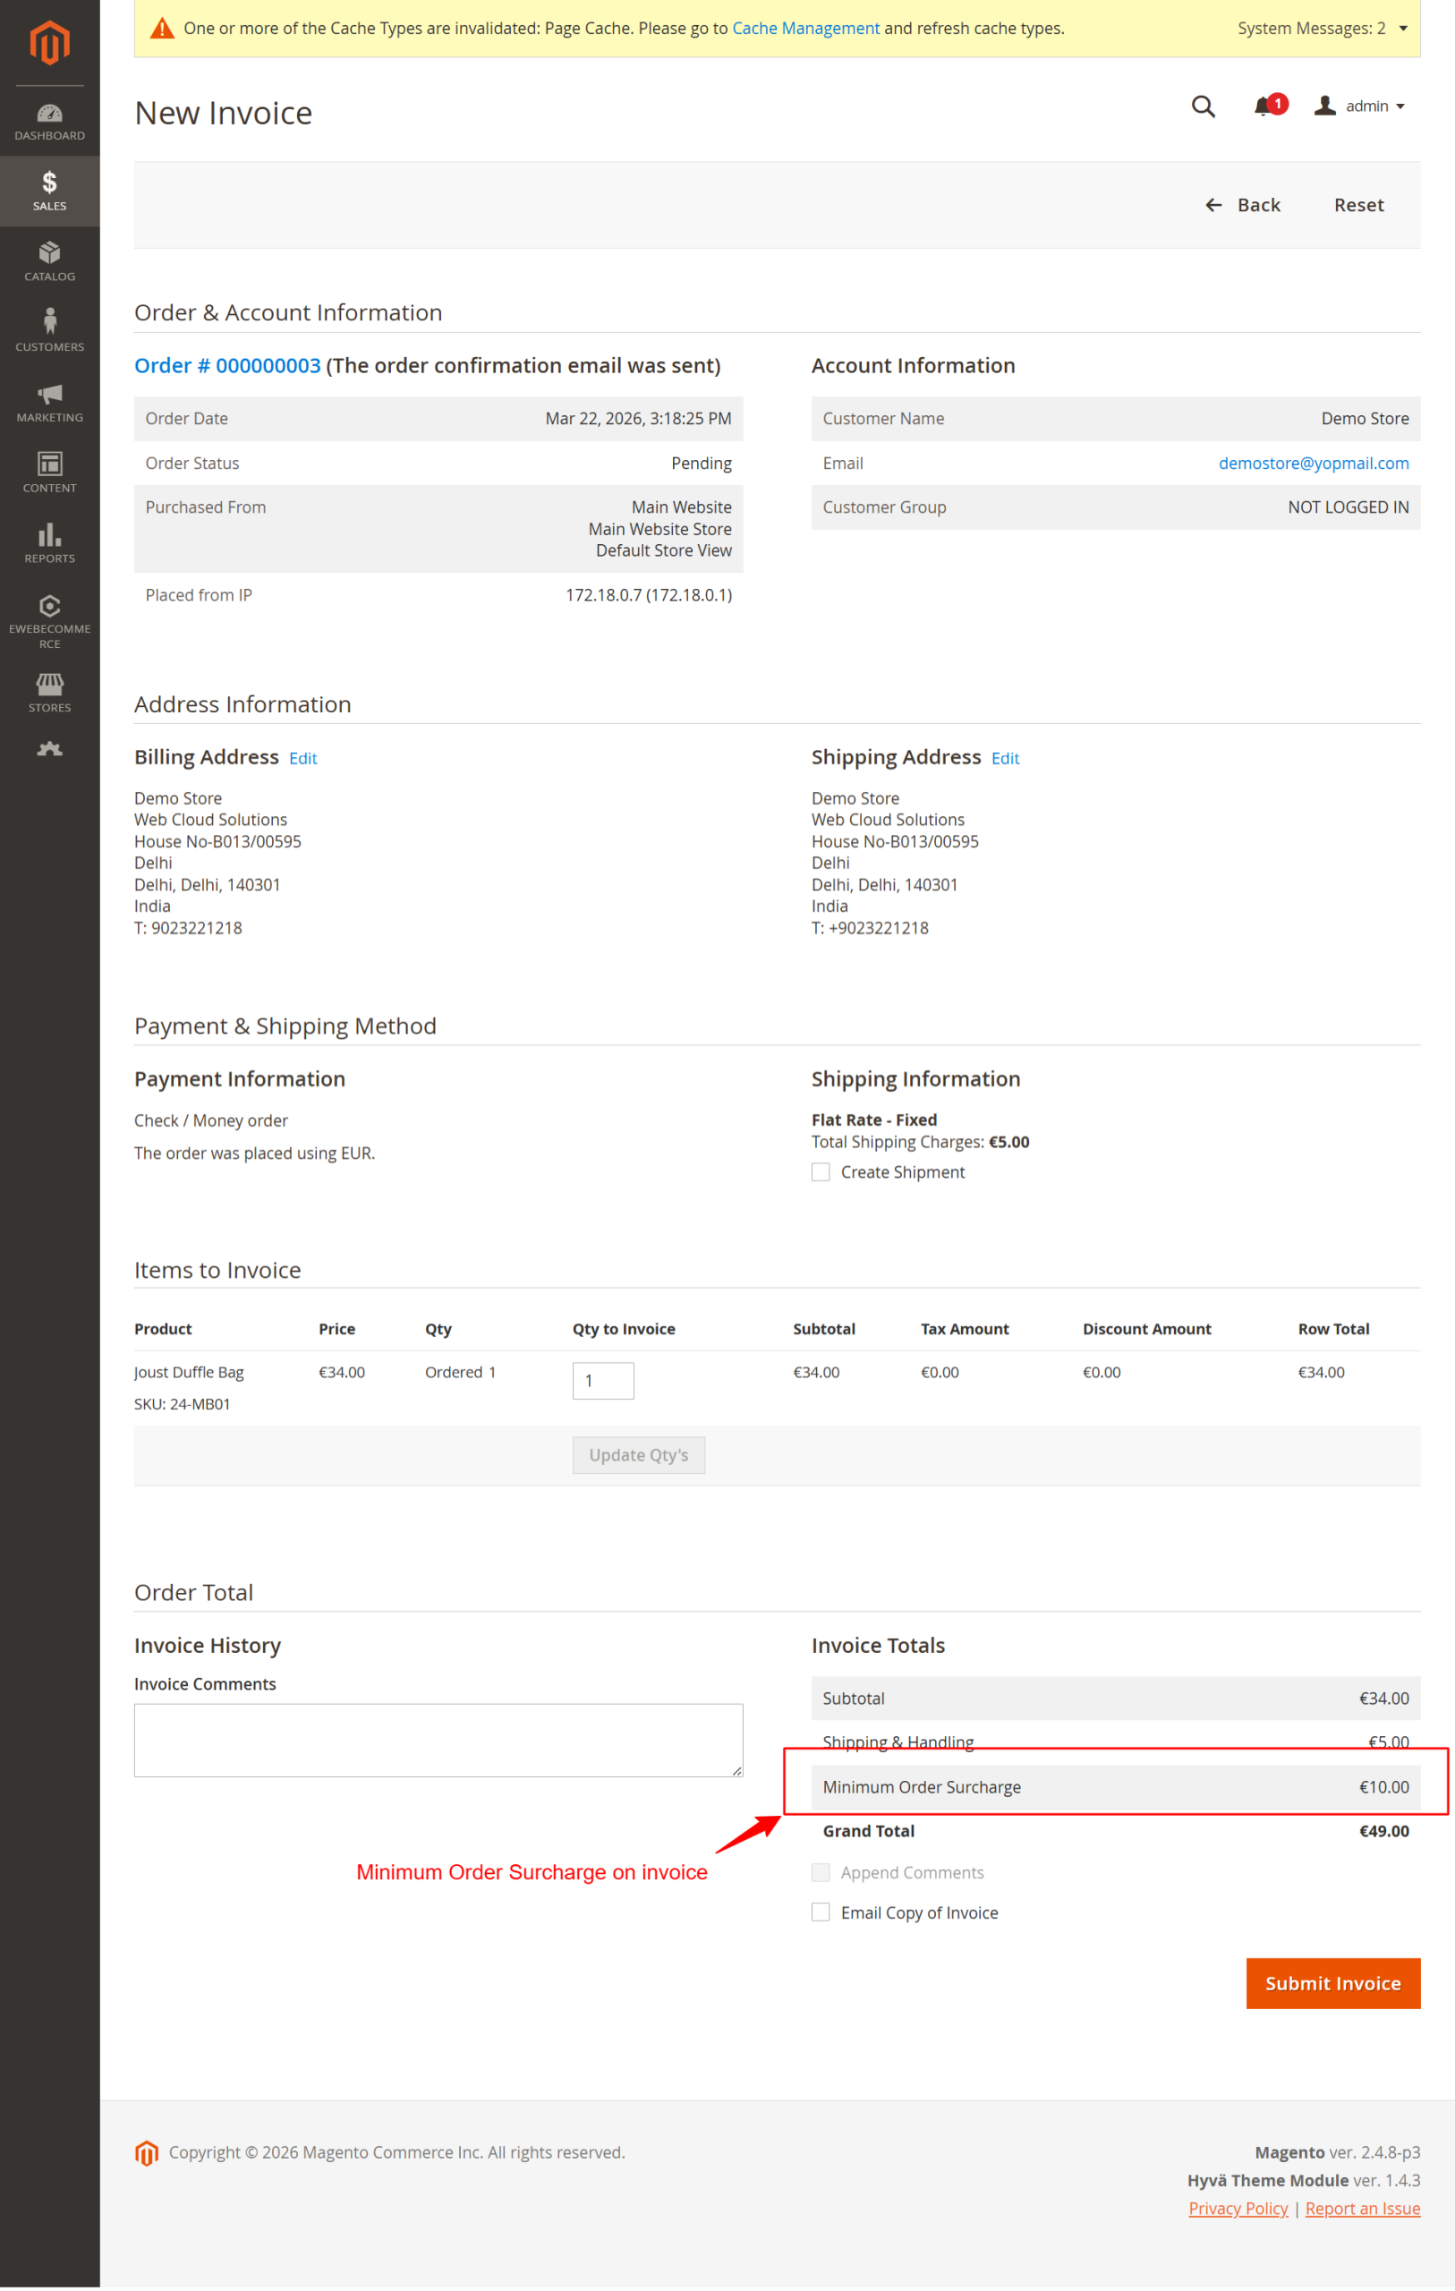This screenshot has width=1455, height=2291.
Task: Open the Content menu item
Action: coord(49,472)
